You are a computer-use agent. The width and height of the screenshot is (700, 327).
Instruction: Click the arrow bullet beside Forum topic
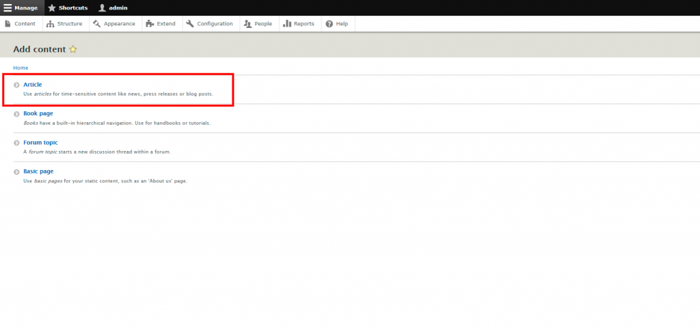pos(17,143)
